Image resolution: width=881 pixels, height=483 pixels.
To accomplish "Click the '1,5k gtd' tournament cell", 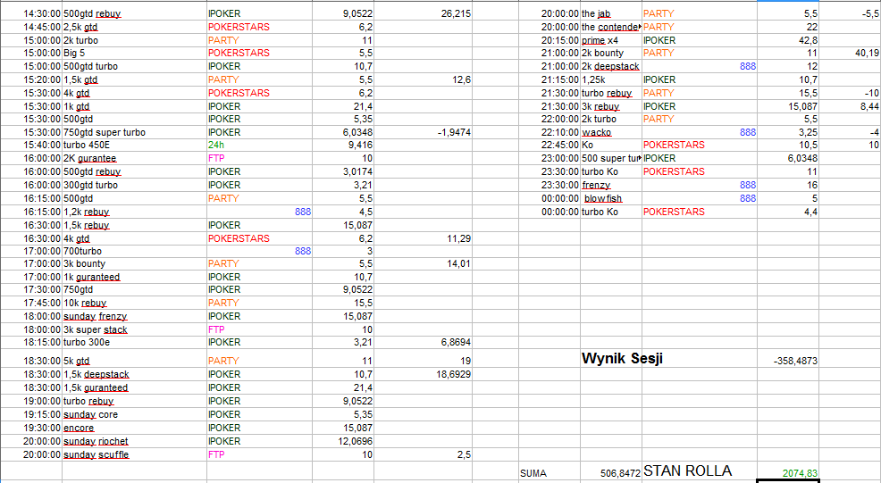I will (x=134, y=79).
